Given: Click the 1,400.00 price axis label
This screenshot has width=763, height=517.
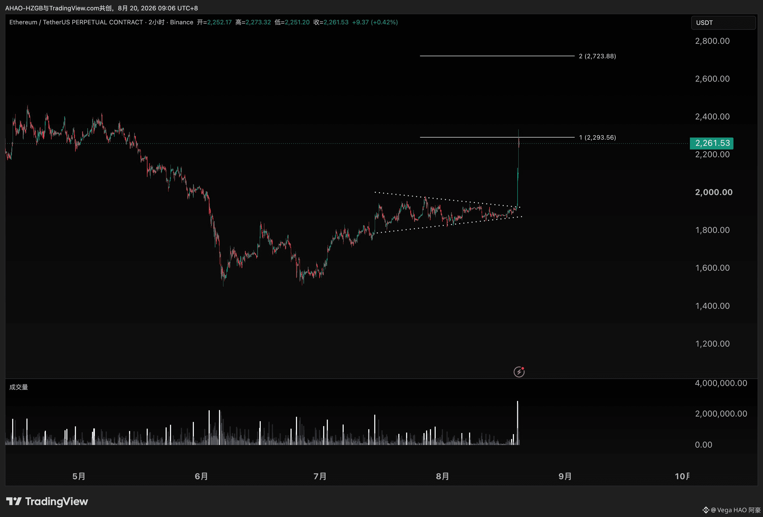Looking at the screenshot, I should [712, 306].
